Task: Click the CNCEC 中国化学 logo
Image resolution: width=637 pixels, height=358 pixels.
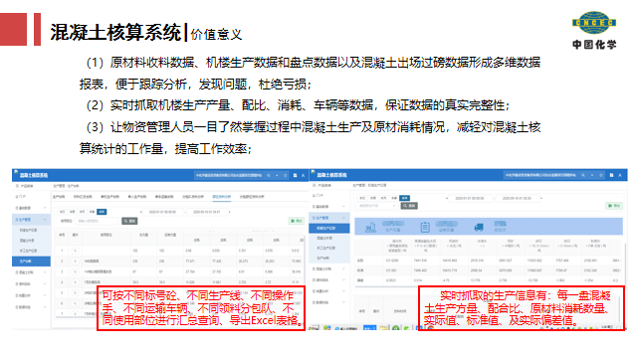Action: pyautogui.click(x=594, y=31)
